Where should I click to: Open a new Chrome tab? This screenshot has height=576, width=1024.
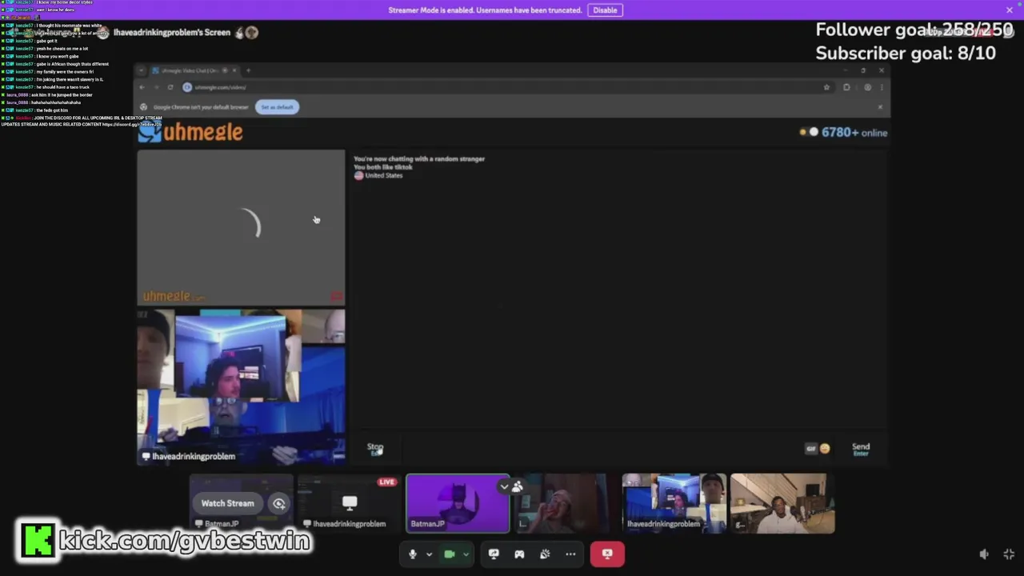(x=248, y=70)
